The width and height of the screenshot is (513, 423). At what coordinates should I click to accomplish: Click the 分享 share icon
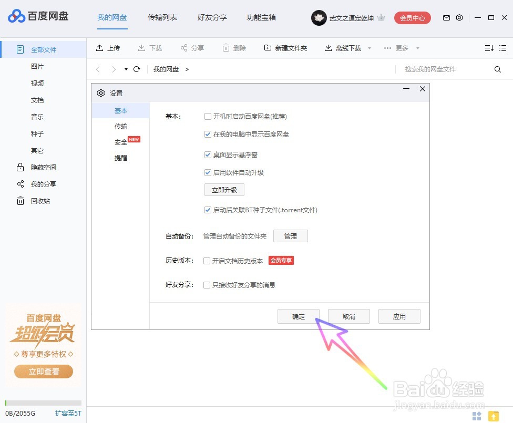pyautogui.click(x=183, y=48)
